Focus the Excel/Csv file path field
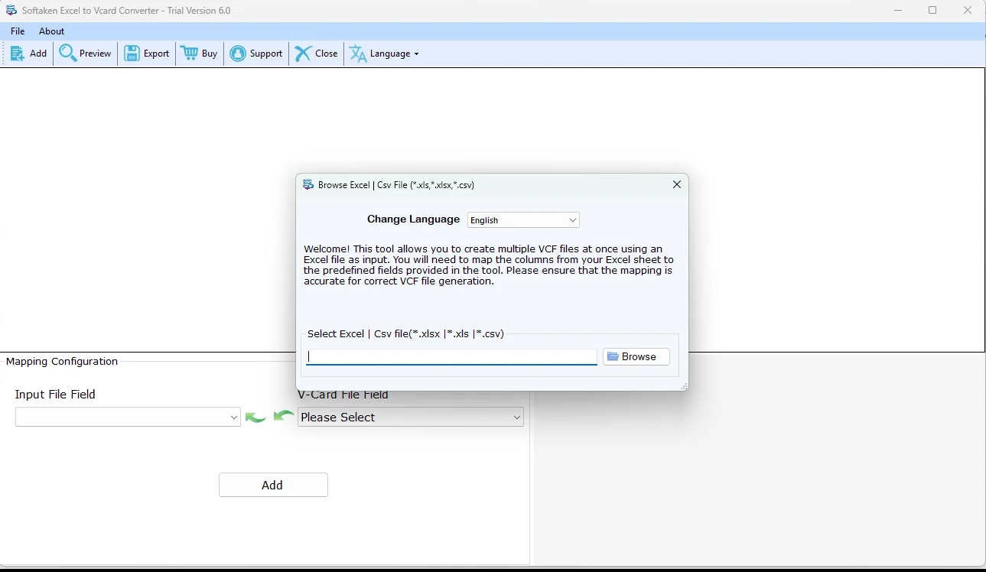 pyautogui.click(x=451, y=357)
